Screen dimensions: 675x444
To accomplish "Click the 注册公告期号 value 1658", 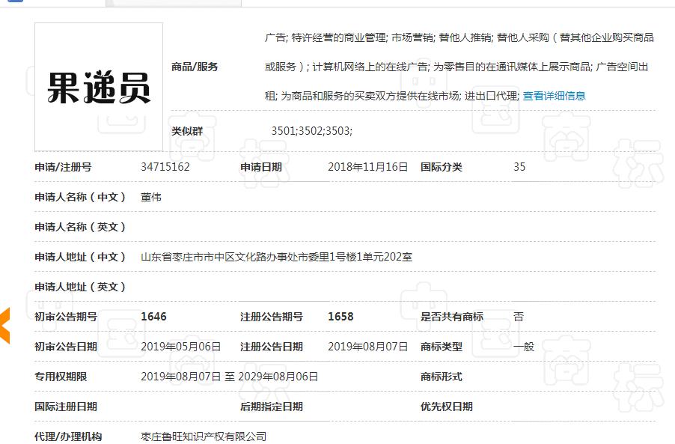I will click(x=340, y=317).
